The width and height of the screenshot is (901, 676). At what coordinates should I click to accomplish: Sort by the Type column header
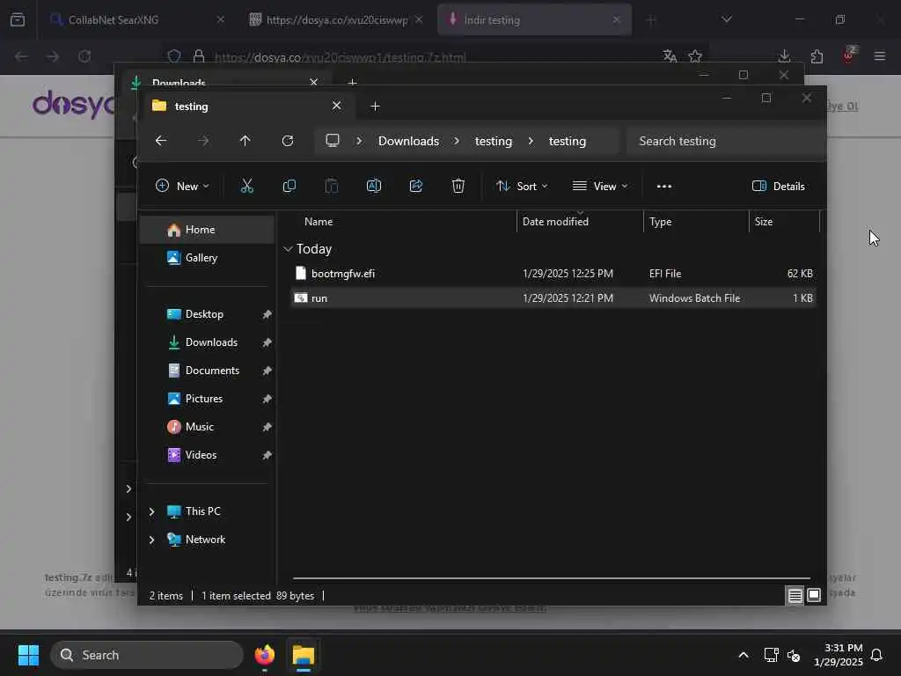pyautogui.click(x=696, y=221)
